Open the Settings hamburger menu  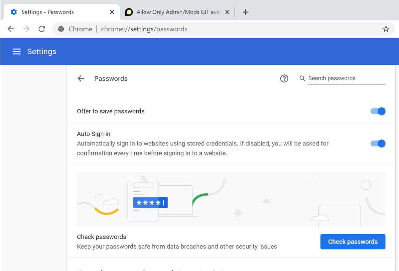click(x=17, y=51)
